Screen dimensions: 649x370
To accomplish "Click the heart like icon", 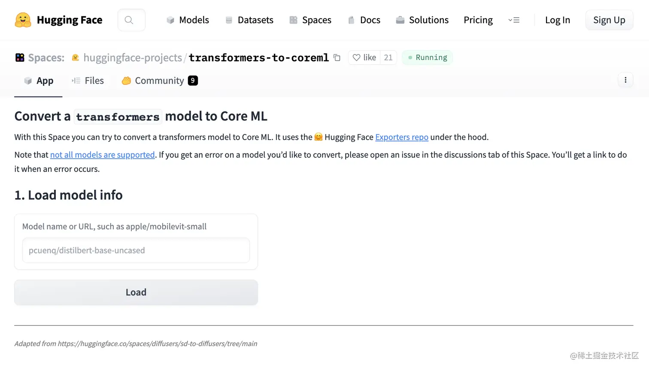I will click(x=356, y=57).
